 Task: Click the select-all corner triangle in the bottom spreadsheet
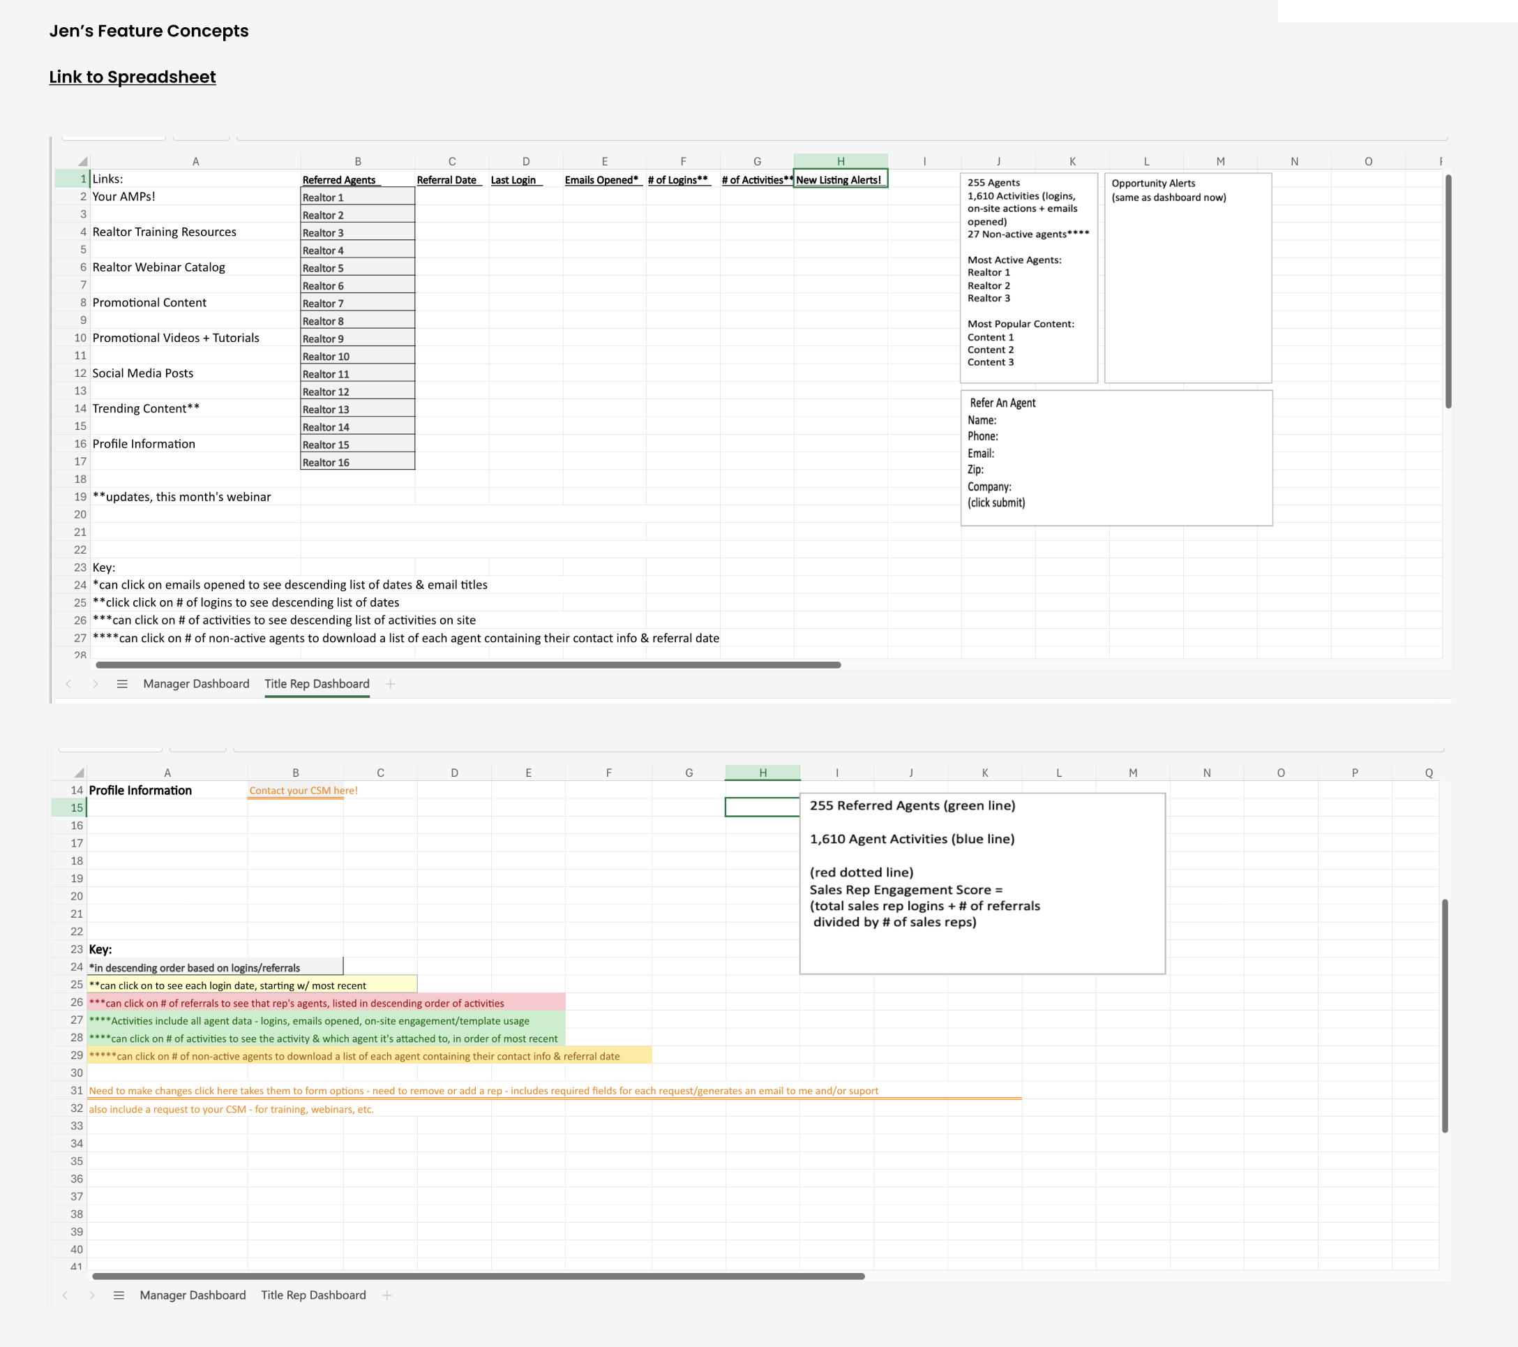click(x=79, y=773)
